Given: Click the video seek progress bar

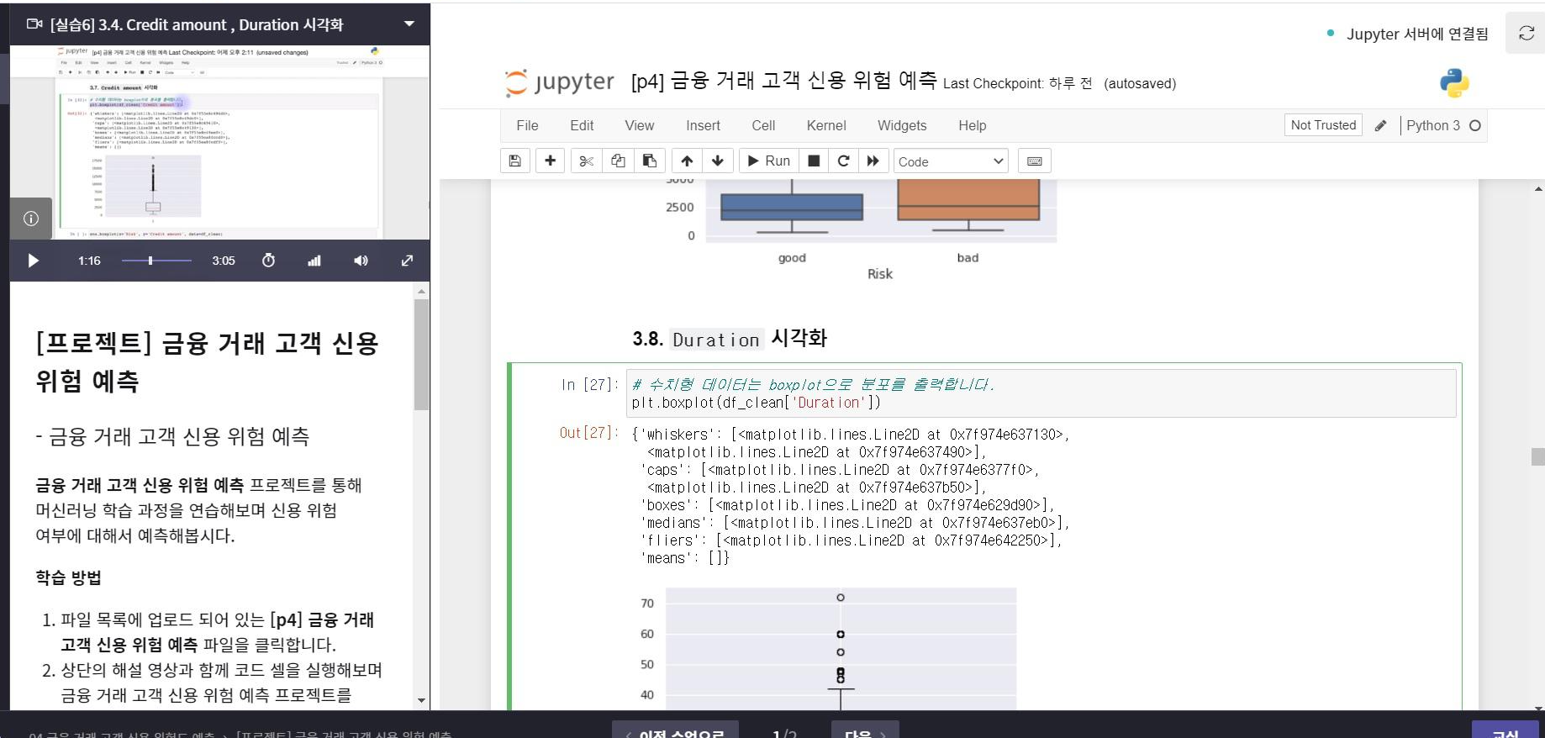Looking at the screenshot, I should [x=156, y=261].
